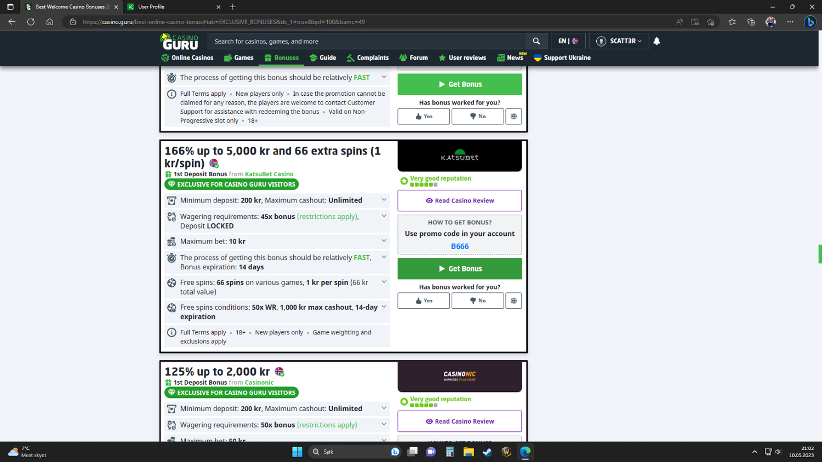
Task: Open Read Casino Review for Casinonic
Action: tap(459, 421)
